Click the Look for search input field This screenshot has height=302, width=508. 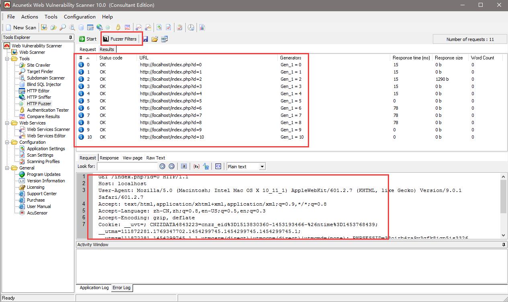point(127,166)
